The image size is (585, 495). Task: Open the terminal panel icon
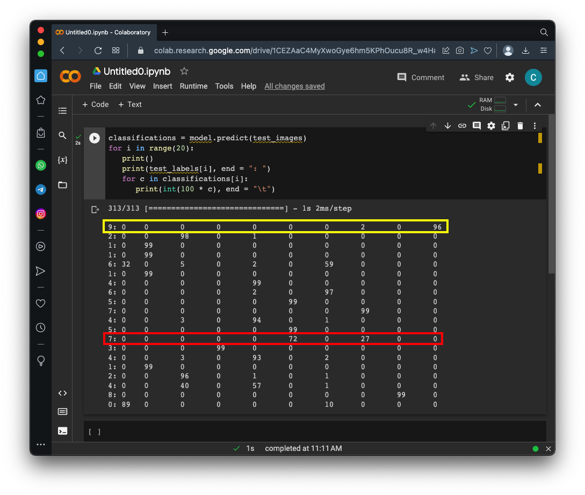point(62,431)
